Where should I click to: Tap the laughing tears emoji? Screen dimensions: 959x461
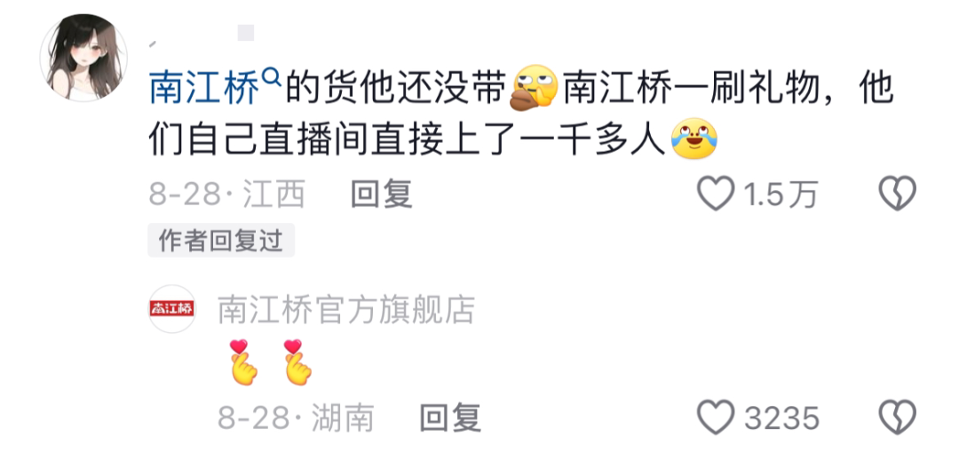694,139
